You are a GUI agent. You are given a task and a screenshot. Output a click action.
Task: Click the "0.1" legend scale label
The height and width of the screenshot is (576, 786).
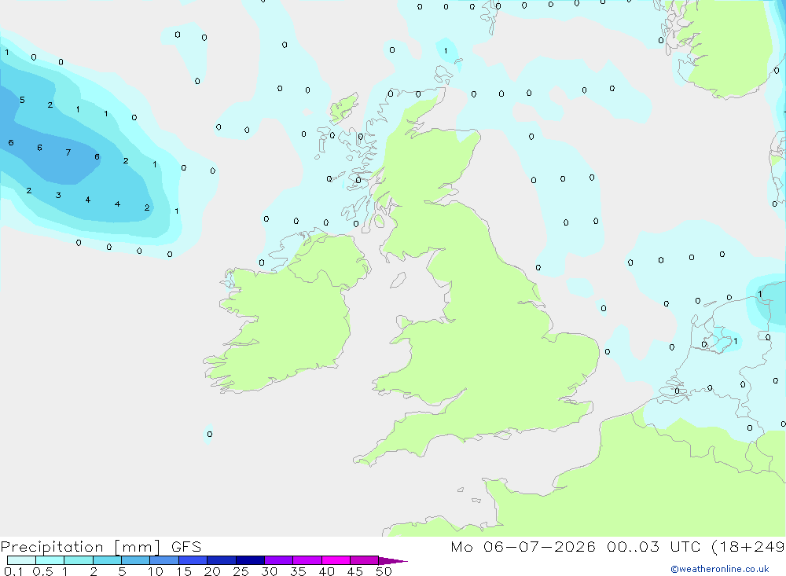(13, 571)
